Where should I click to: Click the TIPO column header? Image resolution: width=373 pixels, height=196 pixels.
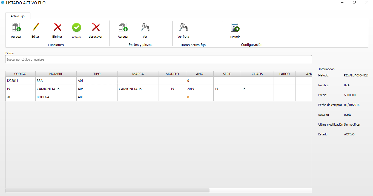97,74
